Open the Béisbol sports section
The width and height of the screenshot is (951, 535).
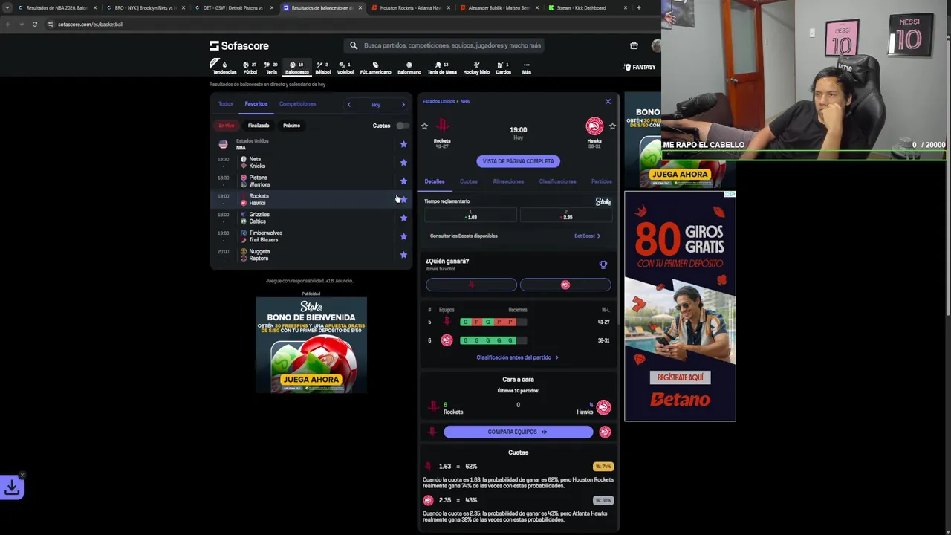(x=322, y=68)
